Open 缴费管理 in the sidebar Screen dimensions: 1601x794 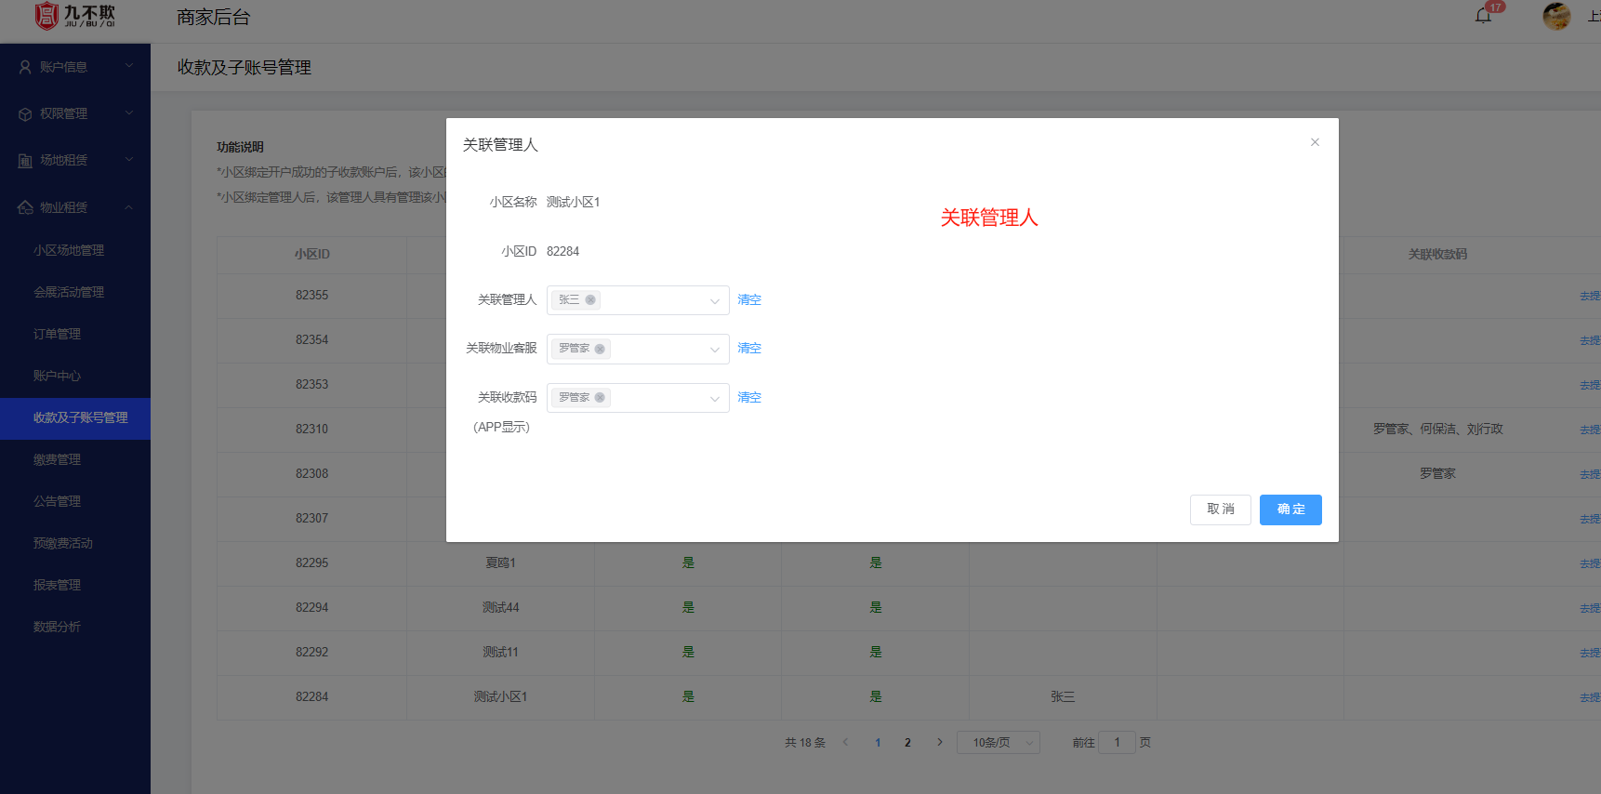point(58,459)
